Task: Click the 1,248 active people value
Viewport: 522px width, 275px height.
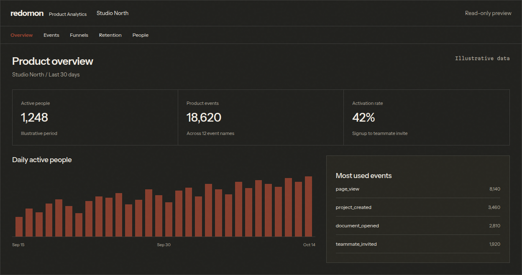Action: click(35, 118)
